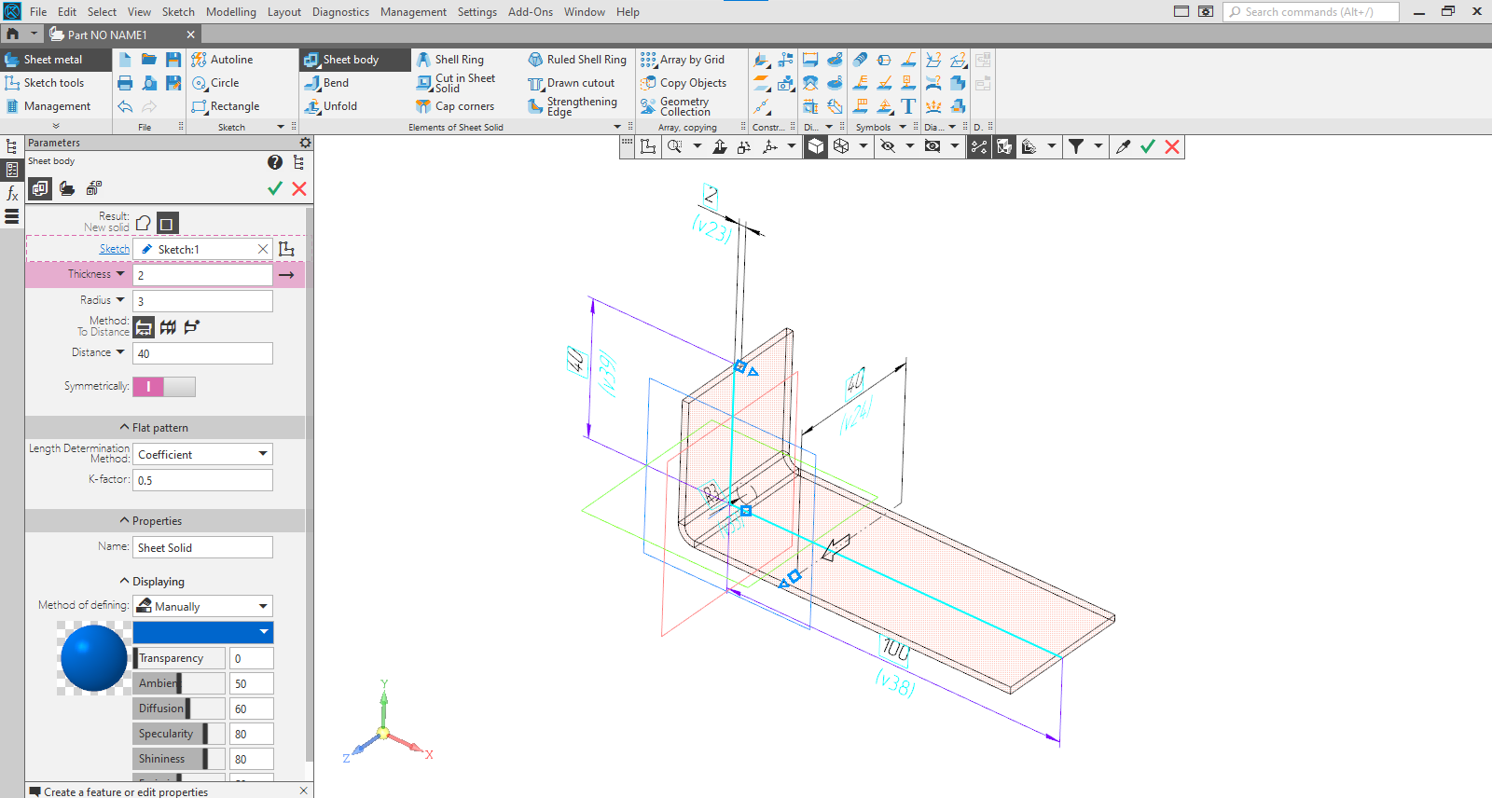Open the Modelling menu
The width and height of the screenshot is (1492, 798).
click(x=231, y=12)
